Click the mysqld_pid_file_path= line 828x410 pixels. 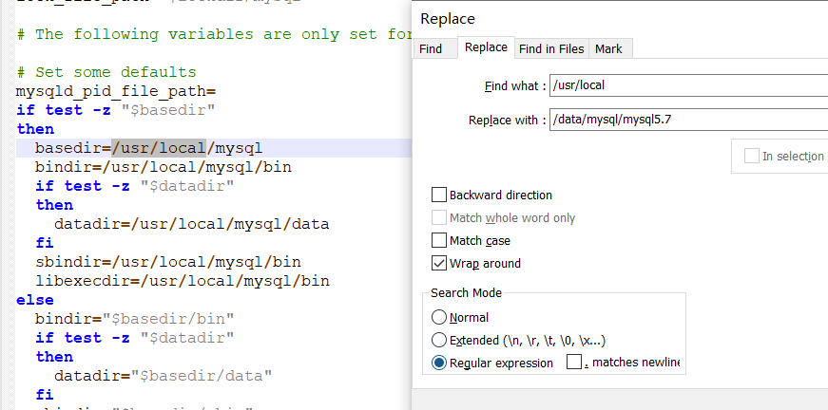click(116, 91)
